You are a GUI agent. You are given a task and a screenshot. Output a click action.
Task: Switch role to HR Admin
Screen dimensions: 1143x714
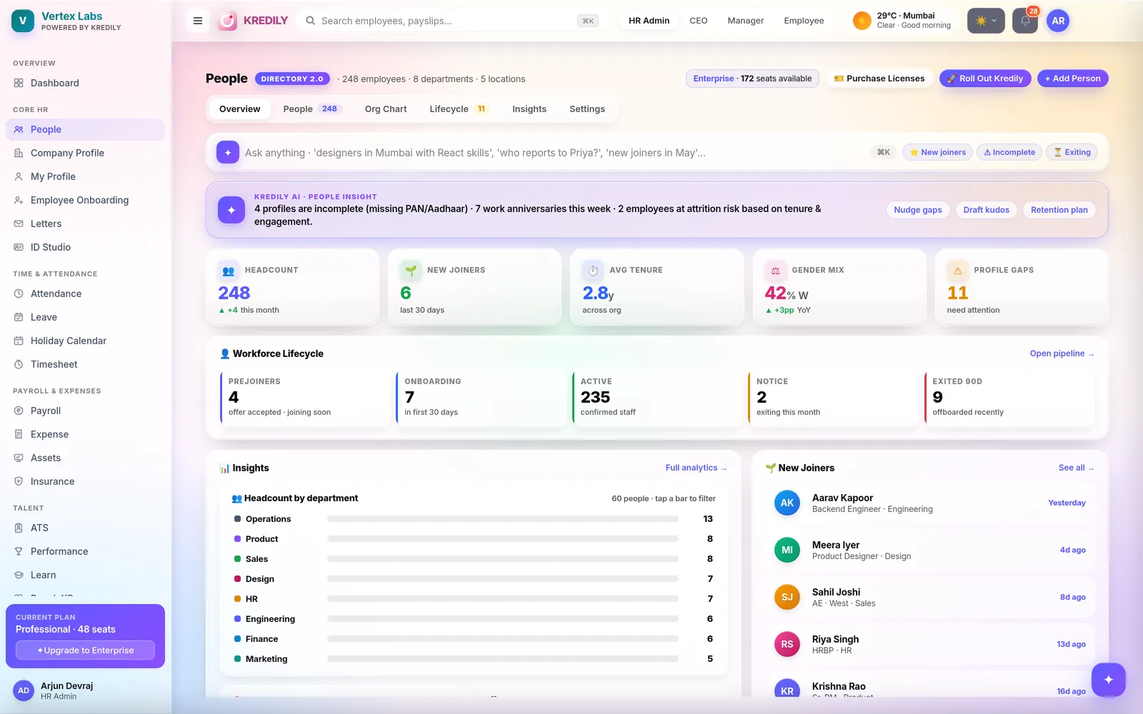[x=649, y=21]
